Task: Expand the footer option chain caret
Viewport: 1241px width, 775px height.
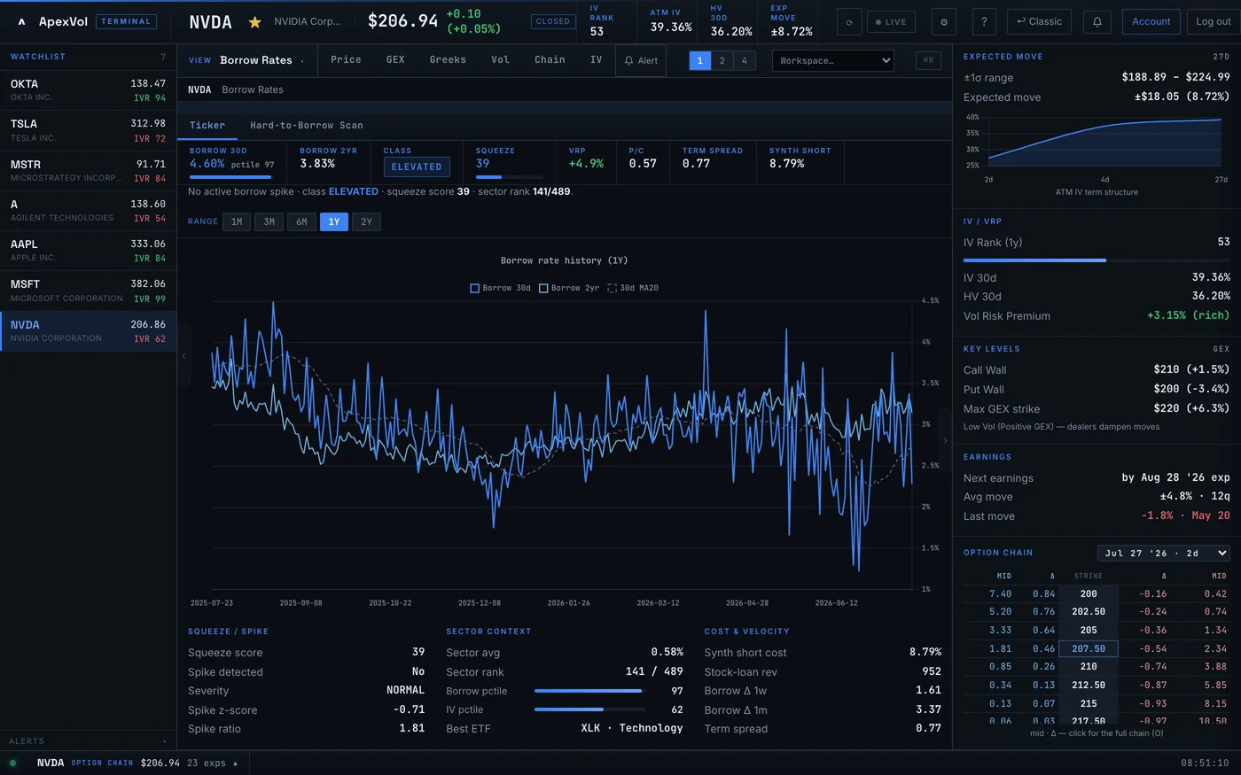Action: click(235, 763)
